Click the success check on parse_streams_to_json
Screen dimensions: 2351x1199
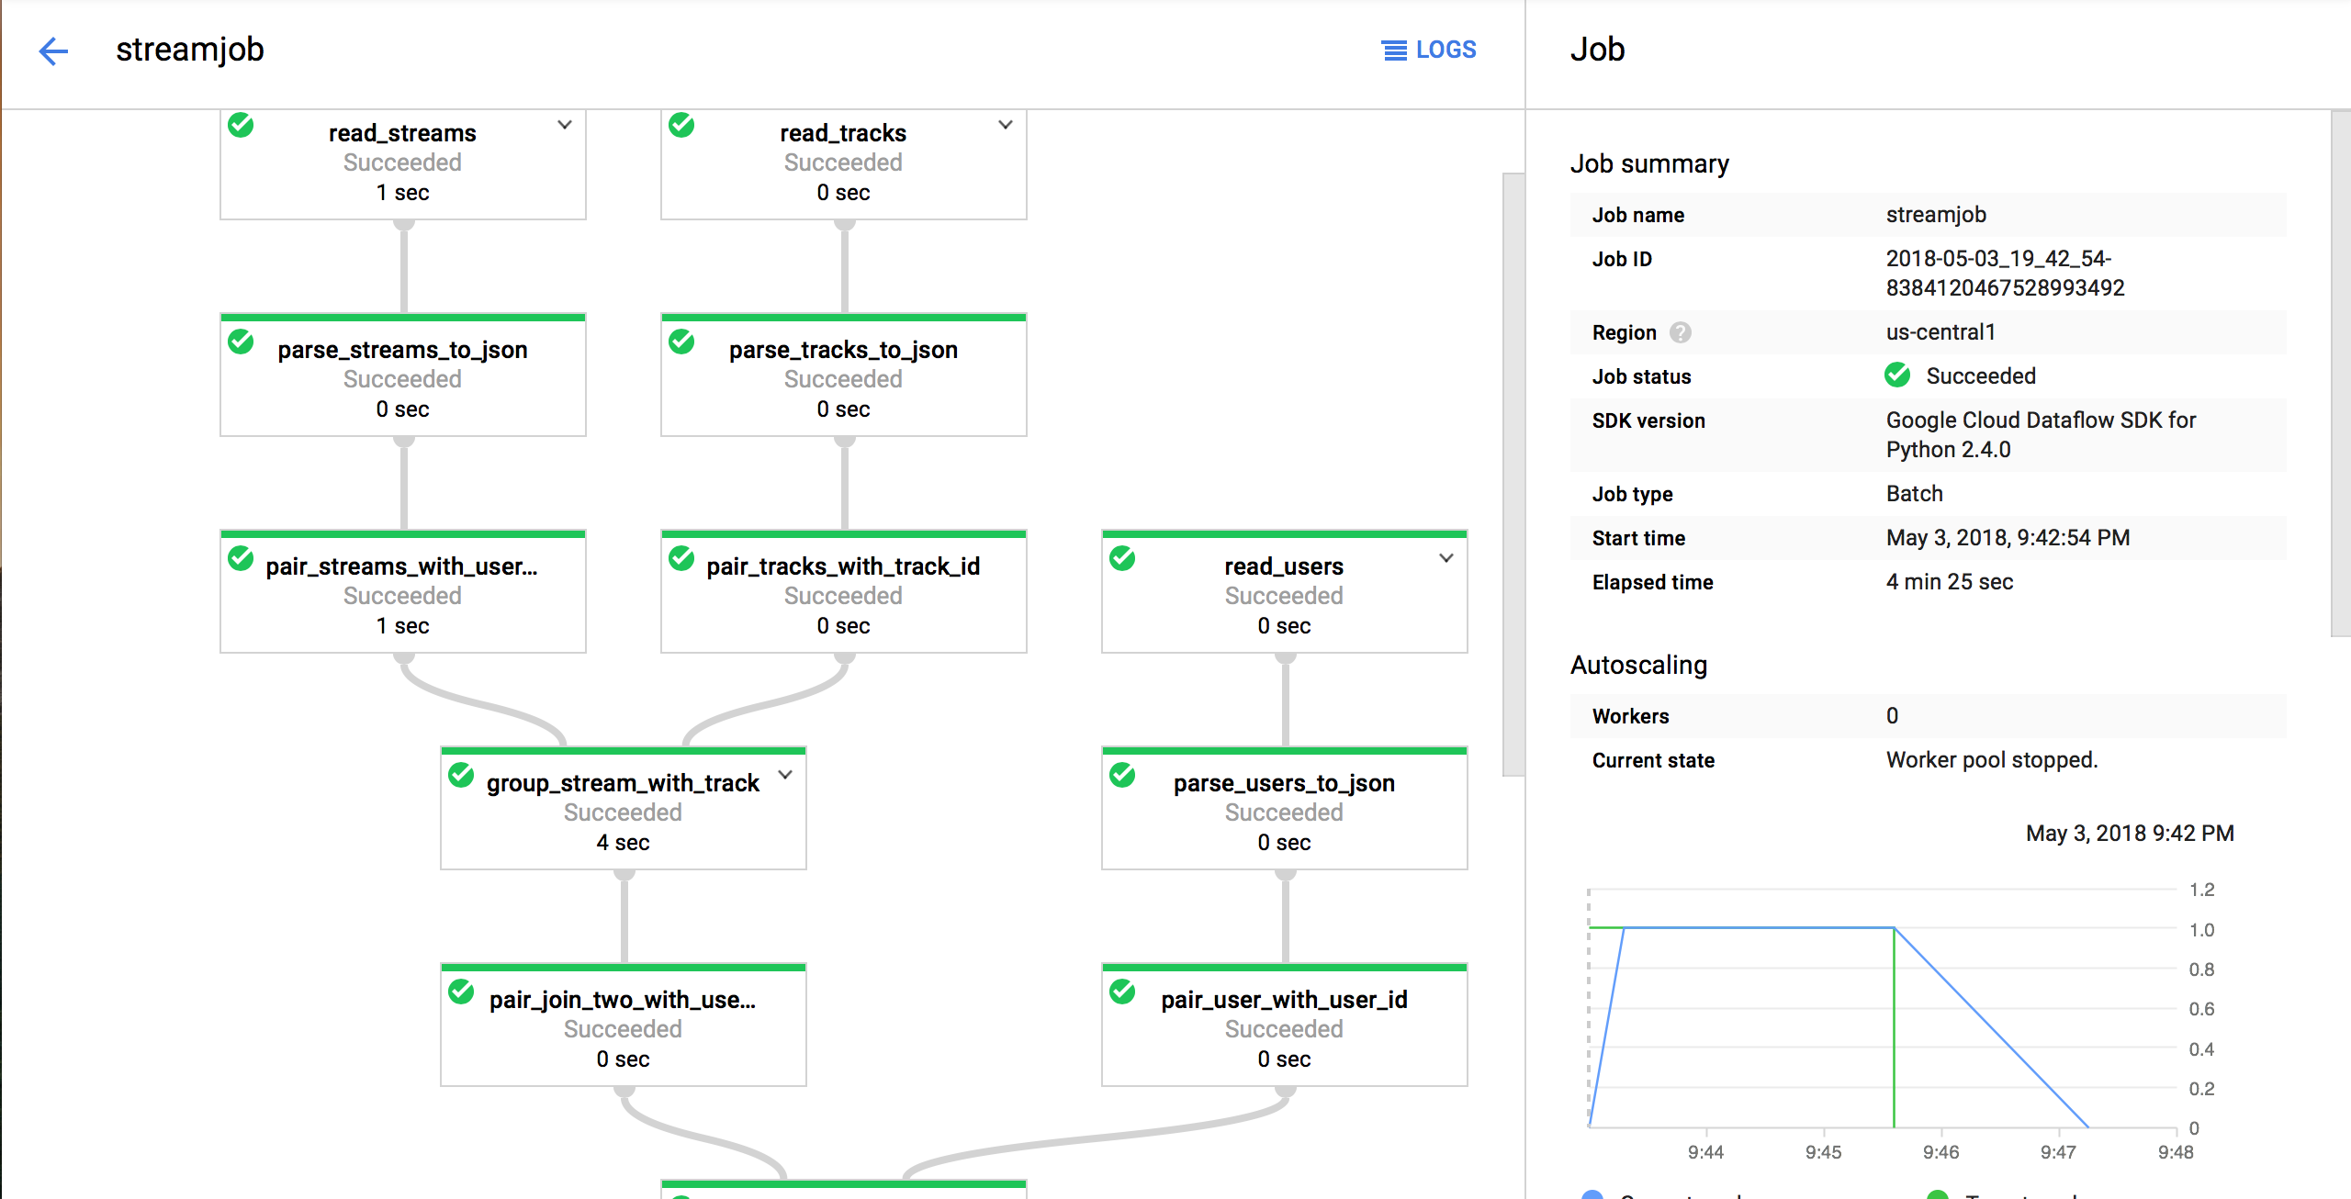[x=241, y=342]
